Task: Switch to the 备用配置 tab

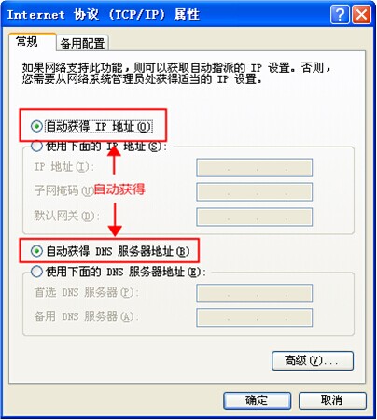Action: pyautogui.click(x=82, y=43)
